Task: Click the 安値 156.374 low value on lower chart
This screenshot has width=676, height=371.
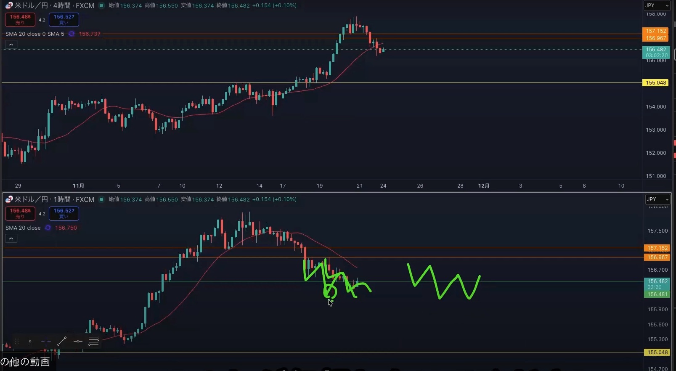Action: (x=197, y=199)
